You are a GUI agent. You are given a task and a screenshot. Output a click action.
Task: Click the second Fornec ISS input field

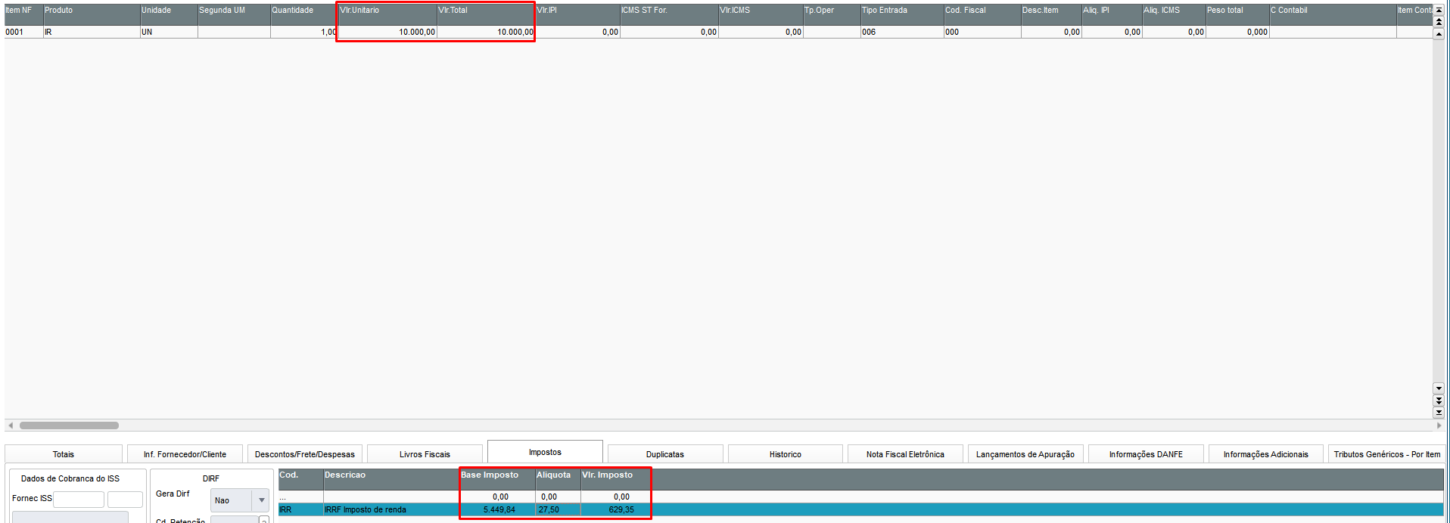coord(125,499)
